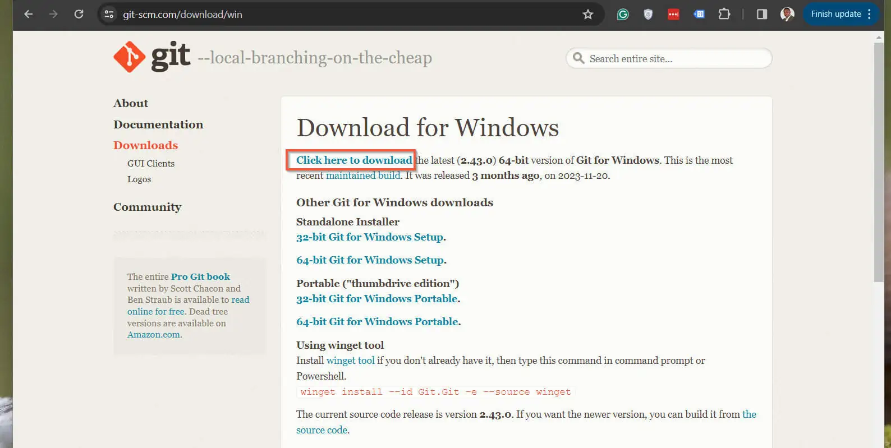Click the Git logo to go home

pos(151,57)
